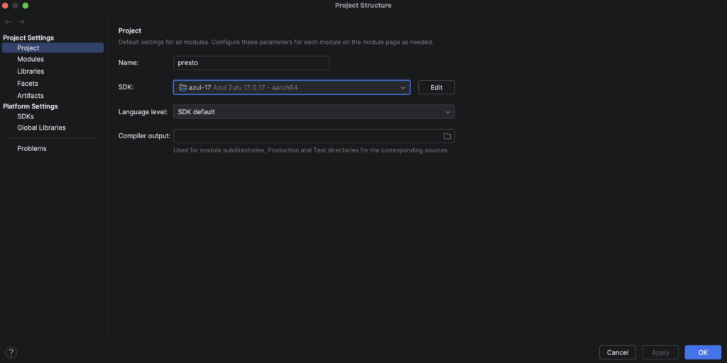The width and height of the screenshot is (727, 363).
Task: Browse for compiler output folder
Action: click(x=447, y=136)
